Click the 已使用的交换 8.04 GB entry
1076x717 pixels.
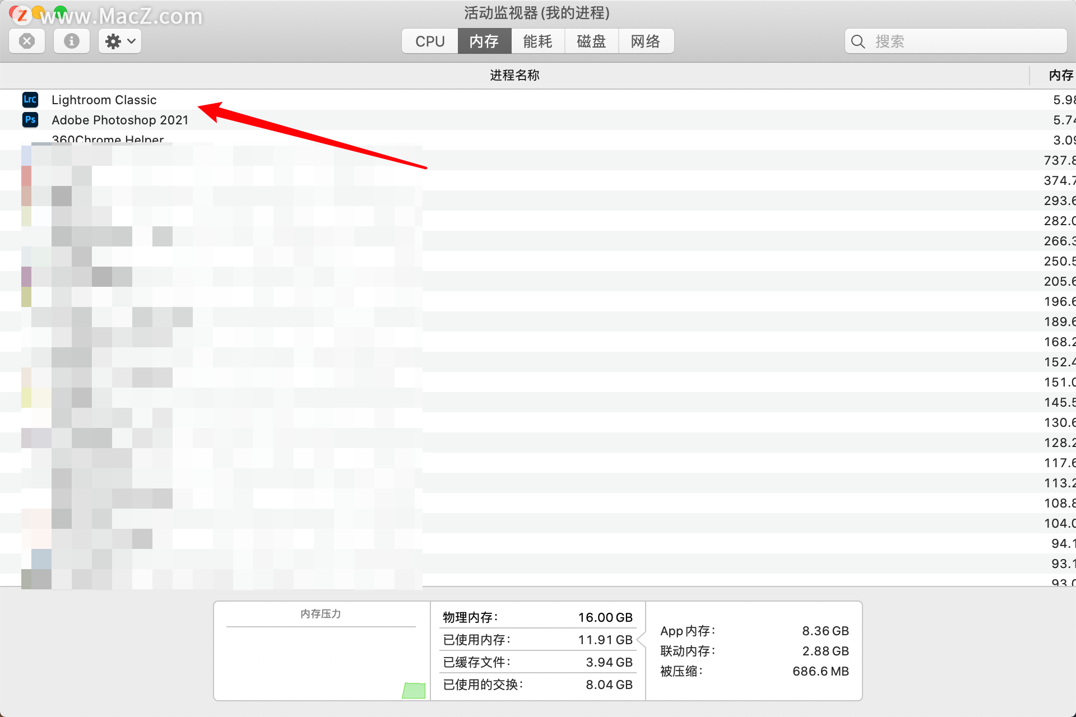click(537, 685)
